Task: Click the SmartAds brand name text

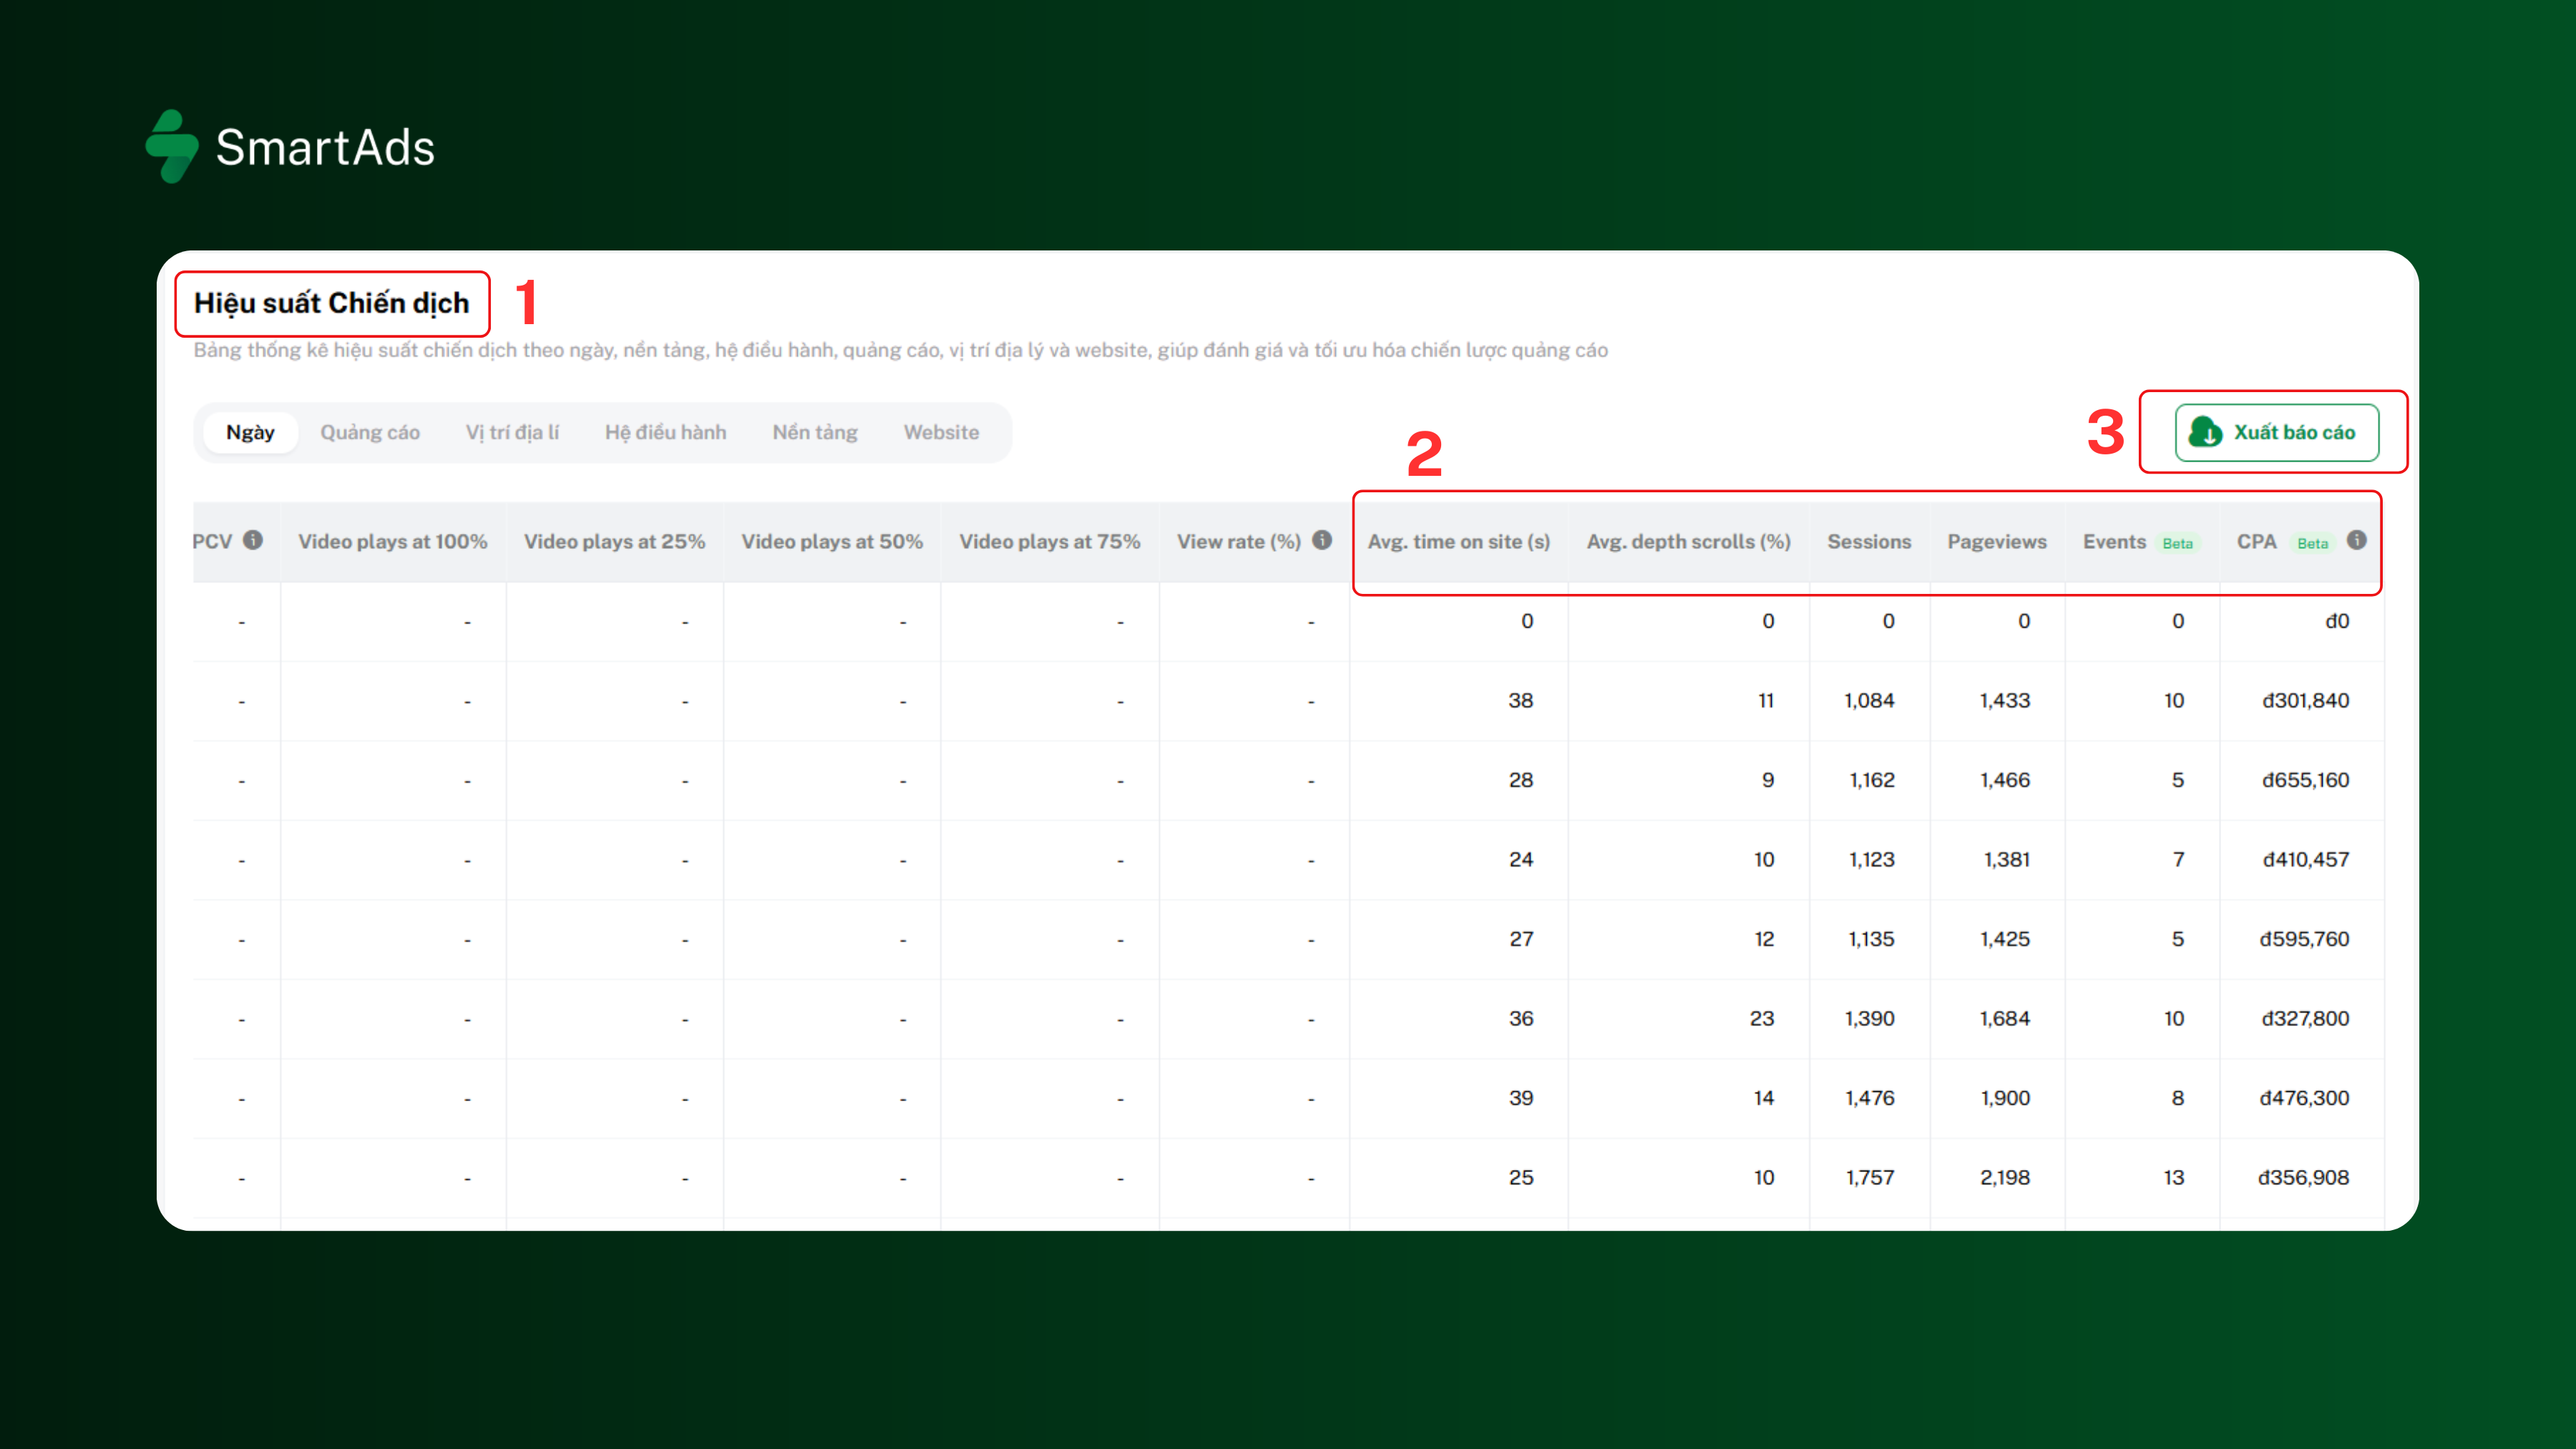Action: pyautogui.click(x=325, y=147)
